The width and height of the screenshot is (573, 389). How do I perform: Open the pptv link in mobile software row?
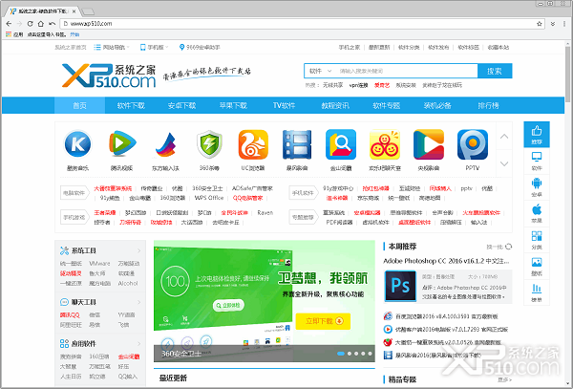466,188
